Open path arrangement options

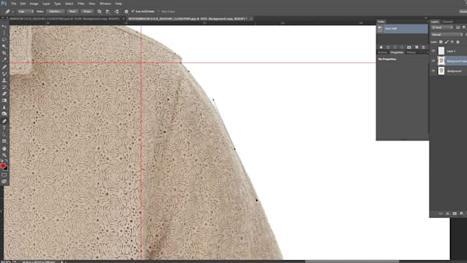(x=117, y=12)
